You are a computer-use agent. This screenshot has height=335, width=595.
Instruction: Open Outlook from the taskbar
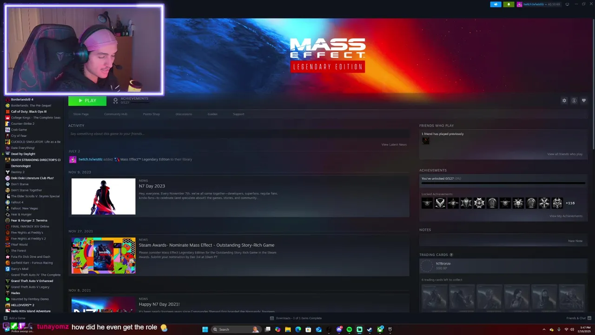coord(318,329)
